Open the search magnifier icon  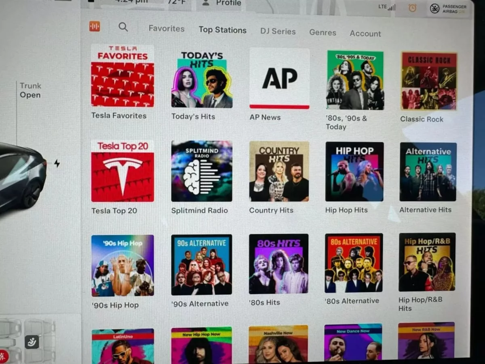click(123, 27)
